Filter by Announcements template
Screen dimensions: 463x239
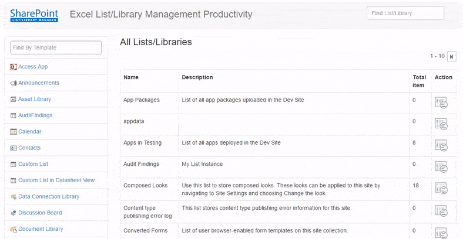point(39,83)
